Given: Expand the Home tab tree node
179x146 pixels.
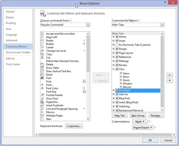Looking at the screenshot, I should tap(113, 36).
